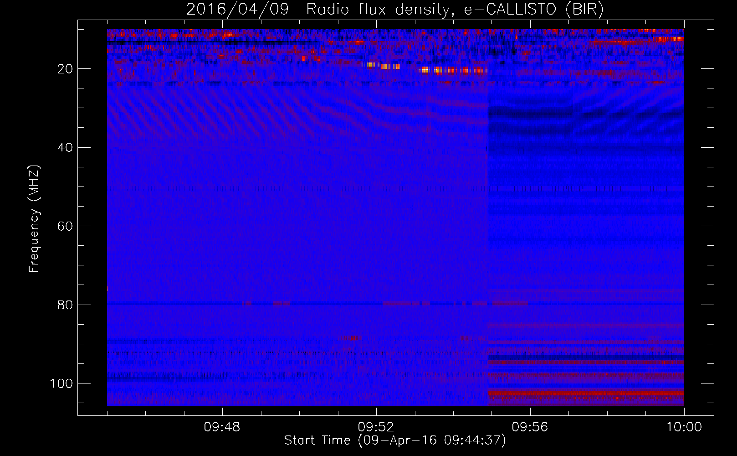This screenshot has height=456, width=737.
Task: Click the '09:48' time tick label
Action: click(x=222, y=427)
